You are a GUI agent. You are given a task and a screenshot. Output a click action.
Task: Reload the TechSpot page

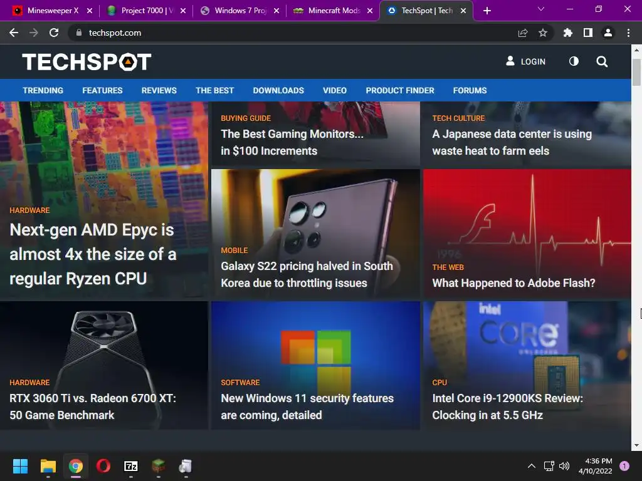(54, 33)
